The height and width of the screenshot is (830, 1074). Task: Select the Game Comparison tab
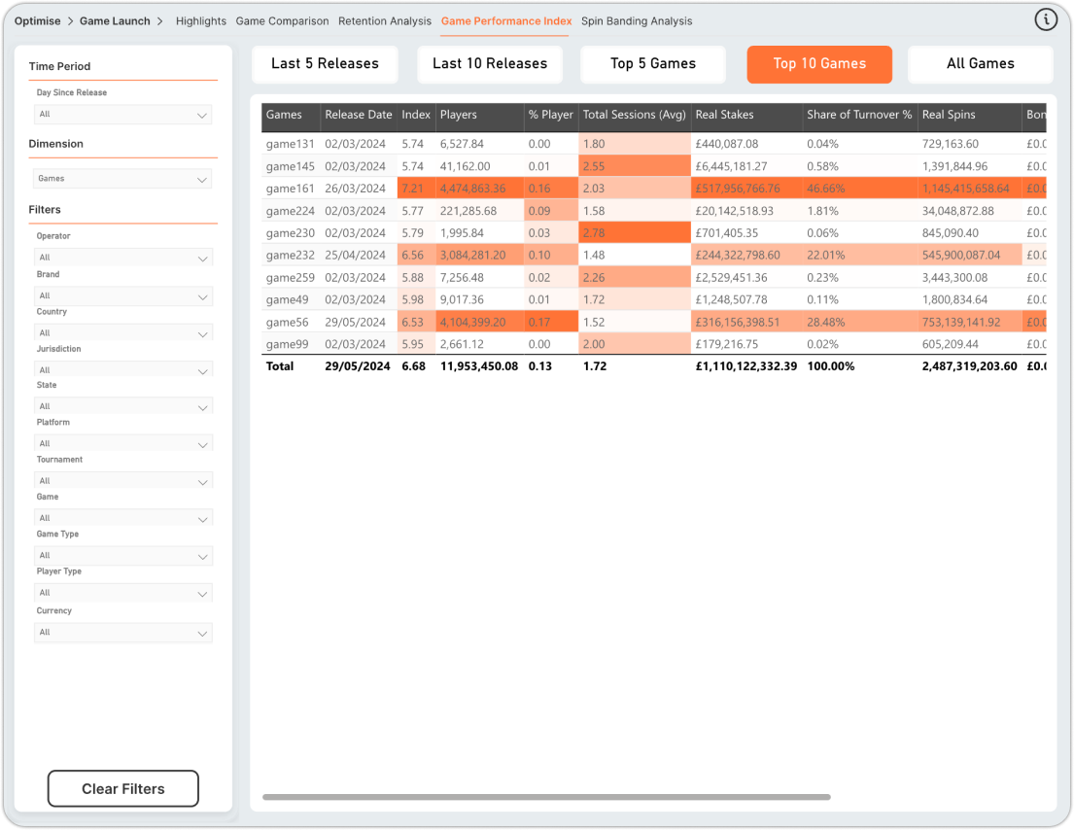[x=282, y=21]
